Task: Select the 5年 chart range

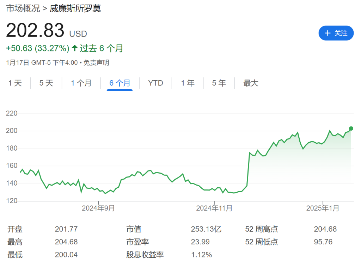Action: [x=219, y=83]
